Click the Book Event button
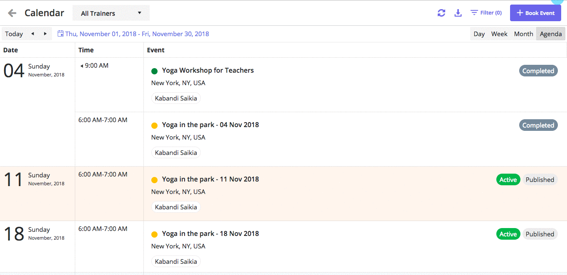The width and height of the screenshot is (567, 275). [x=535, y=13]
